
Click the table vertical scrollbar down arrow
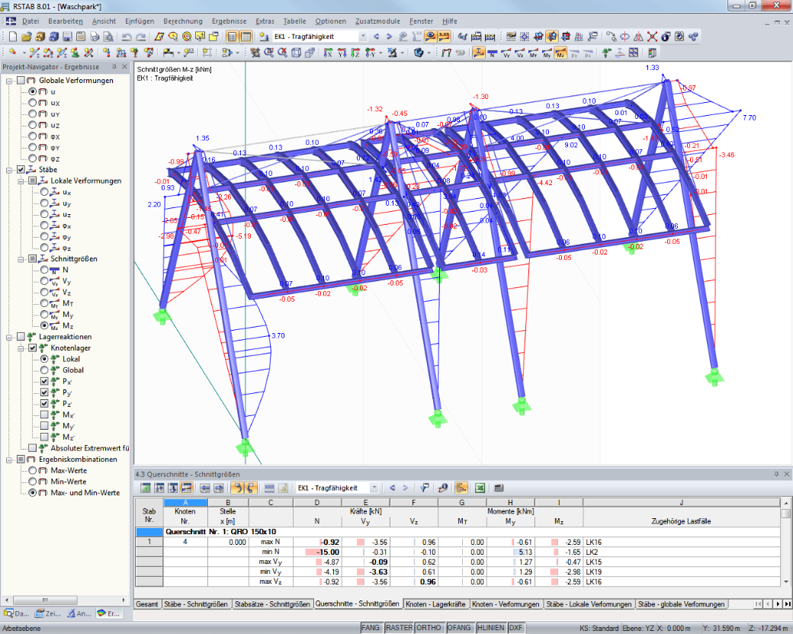[x=786, y=581]
